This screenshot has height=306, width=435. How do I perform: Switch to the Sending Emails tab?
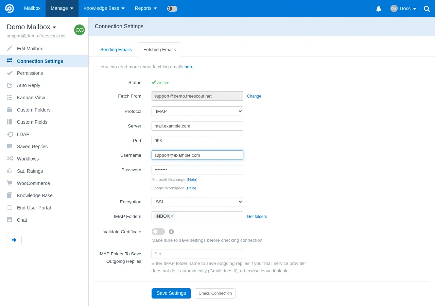tap(116, 49)
